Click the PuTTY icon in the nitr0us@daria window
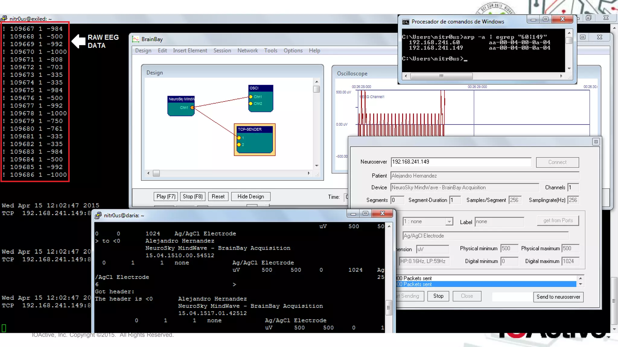 98,215
